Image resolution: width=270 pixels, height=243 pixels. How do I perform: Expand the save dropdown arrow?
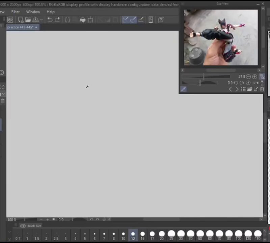(x=41, y=20)
